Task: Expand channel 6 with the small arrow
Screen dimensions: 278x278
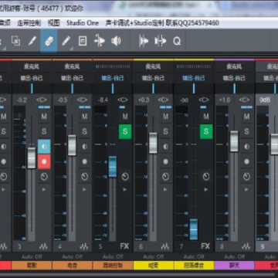Action: click(x=165, y=189)
